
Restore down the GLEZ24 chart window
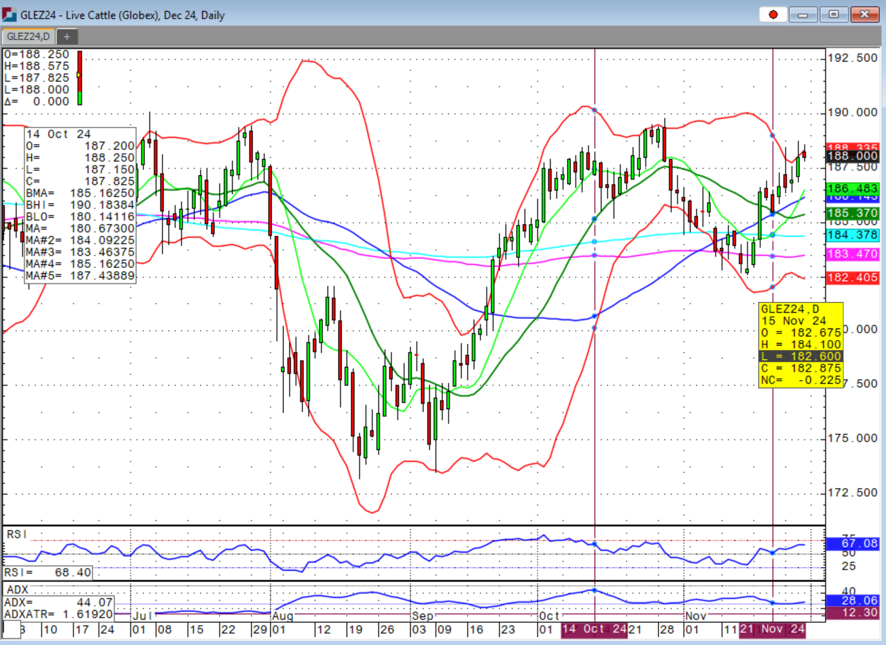tap(834, 15)
